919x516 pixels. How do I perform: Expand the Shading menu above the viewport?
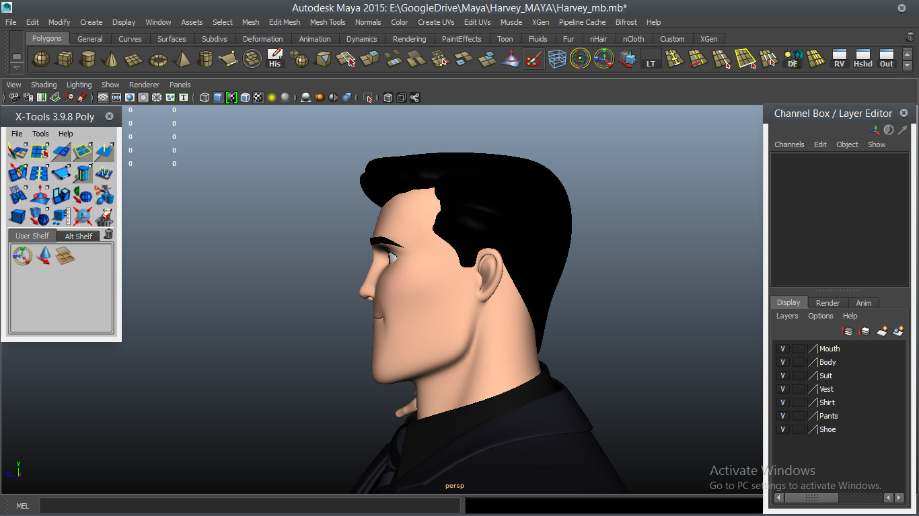44,85
